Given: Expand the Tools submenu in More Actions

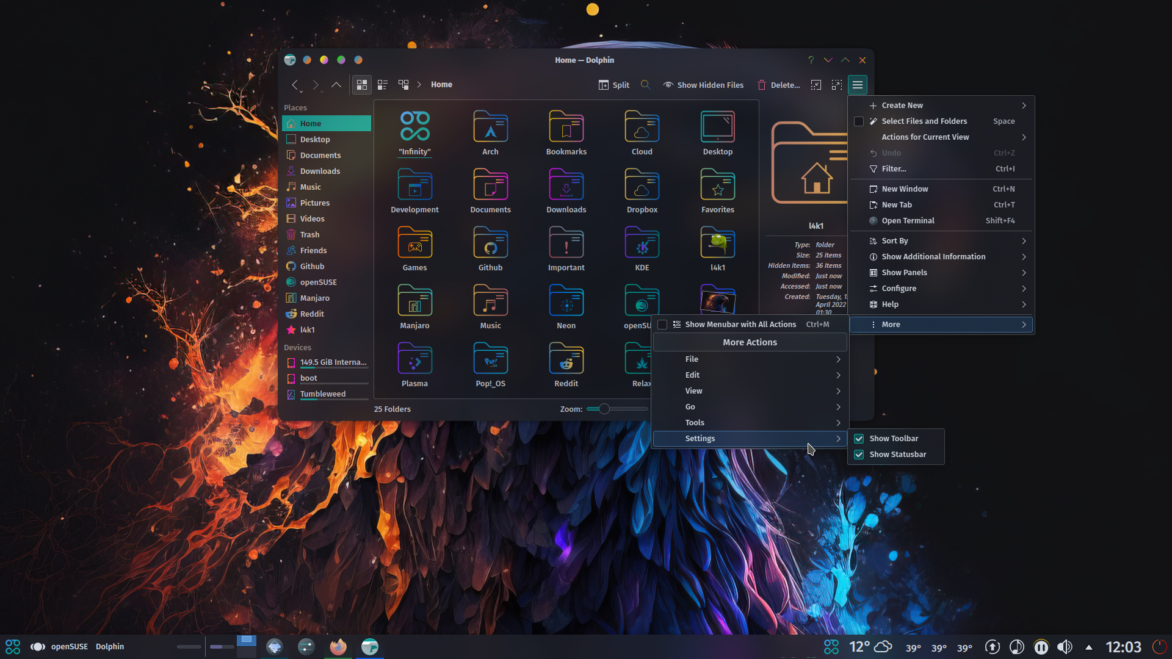Looking at the screenshot, I should pyautogui.click(x=750, y=423).
